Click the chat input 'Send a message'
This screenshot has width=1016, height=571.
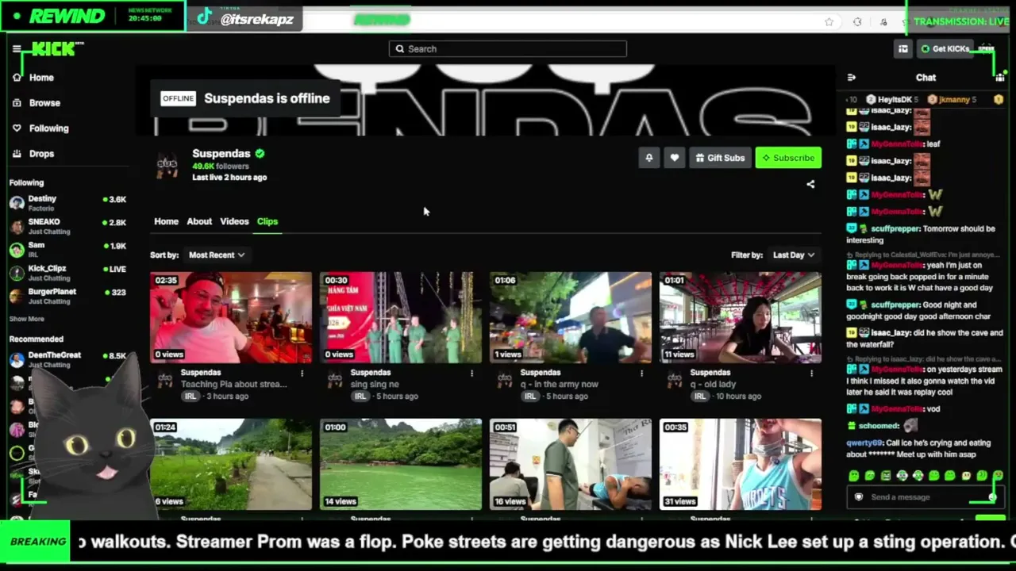(x=926, y=497)
